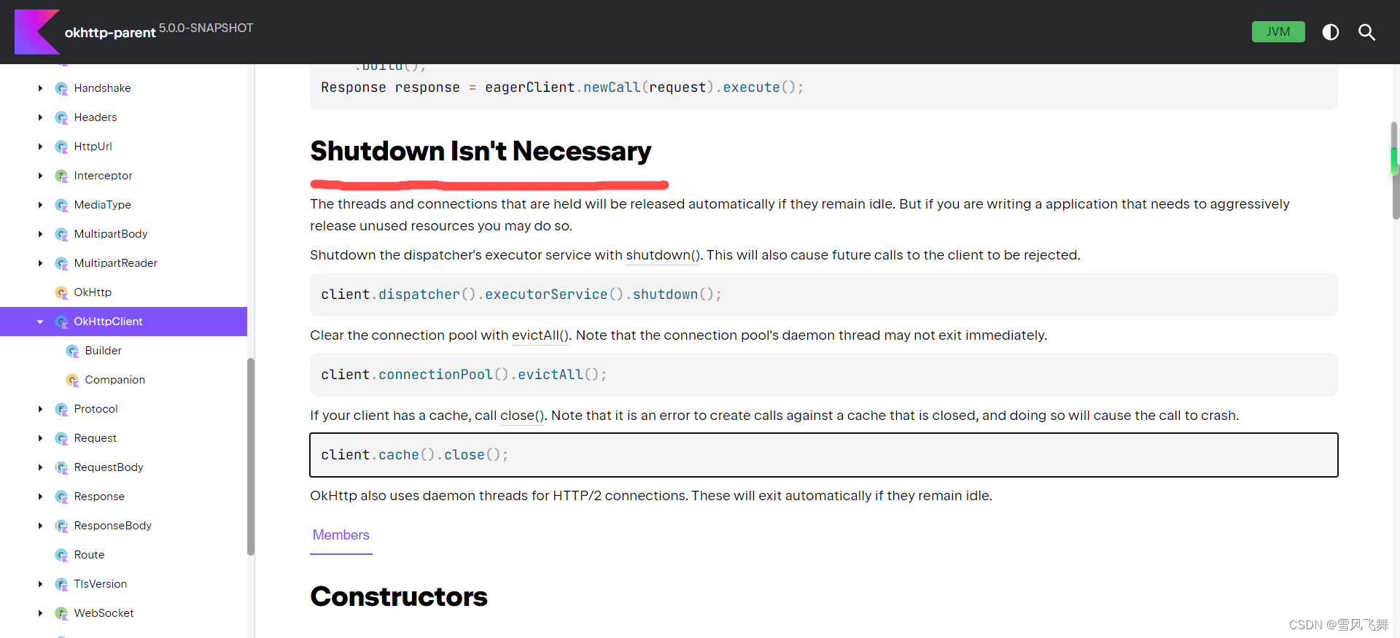Click the okhttp-parent project title
The width and height of the screenshot is (1400, 638).
pyautogui.click(x=110, y=33)
